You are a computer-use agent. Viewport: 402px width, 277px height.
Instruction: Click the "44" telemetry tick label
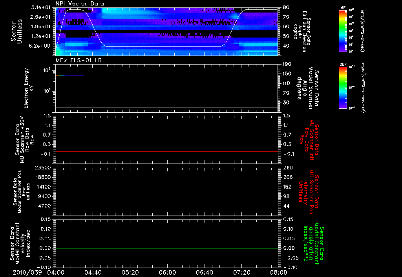point(286,206)
